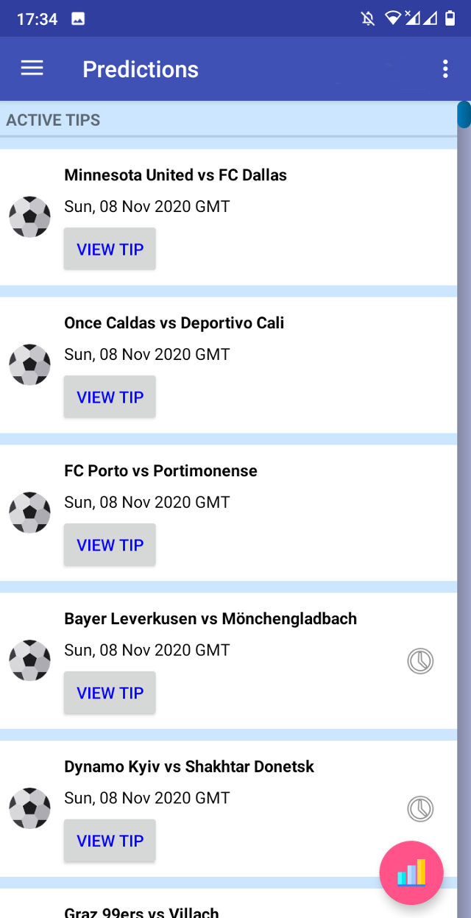Tap the soccer ball beside Bayer Leverkusen
Image resolution: width=471 pixels, height=918 pixels.
click(30, 660)
